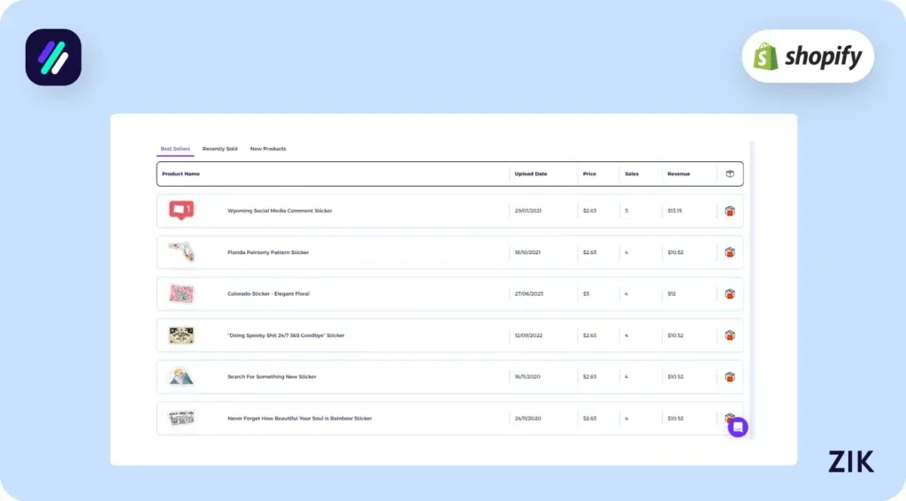Image resolution: width=906 pixels, height=501 pixels.
Task: Click the box icon in Florida sticker row
Action: pyautogui.click(x=729, y=252)
